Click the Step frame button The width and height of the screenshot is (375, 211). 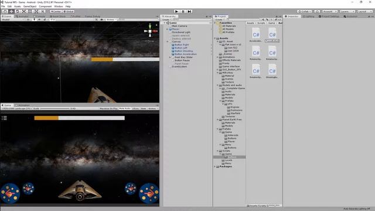189,12
